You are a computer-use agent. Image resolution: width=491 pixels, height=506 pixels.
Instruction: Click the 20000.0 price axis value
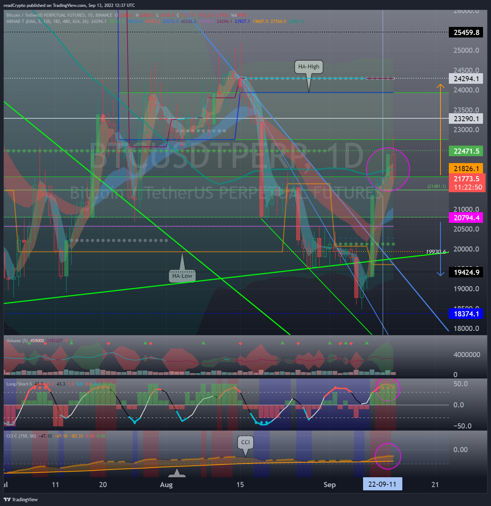(x=466, y=249)
